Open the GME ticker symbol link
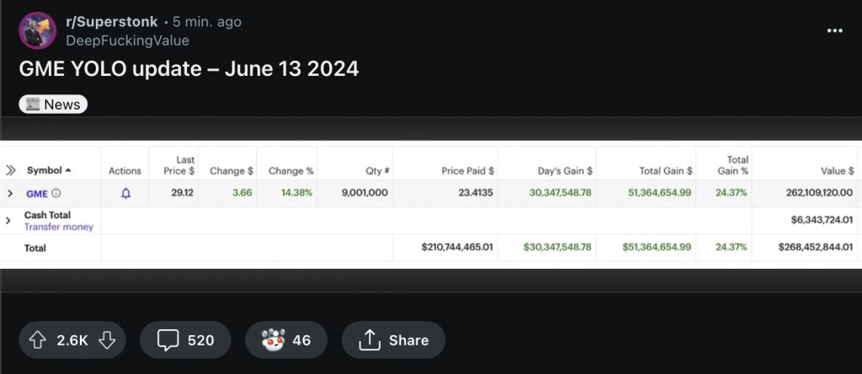The height and width of the screenshot is (374, 862). tap(36, 193)
